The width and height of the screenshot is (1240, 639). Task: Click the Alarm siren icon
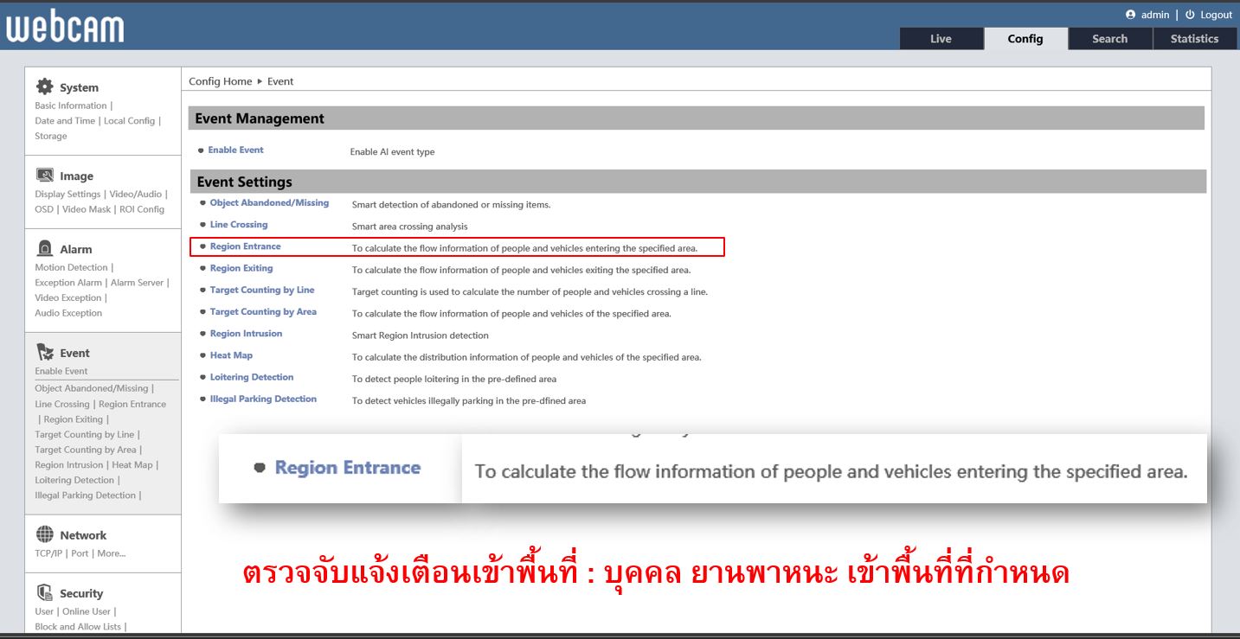44,249
